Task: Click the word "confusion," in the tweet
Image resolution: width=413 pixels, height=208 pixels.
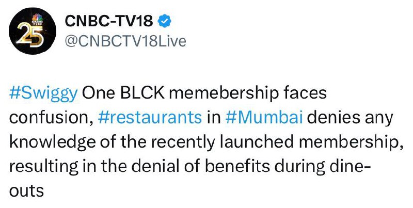Action: [51, 118]
